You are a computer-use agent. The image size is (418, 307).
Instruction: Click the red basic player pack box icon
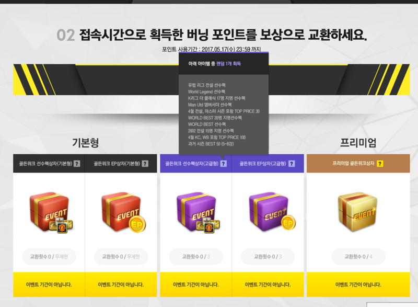click(x=51, y=212)
